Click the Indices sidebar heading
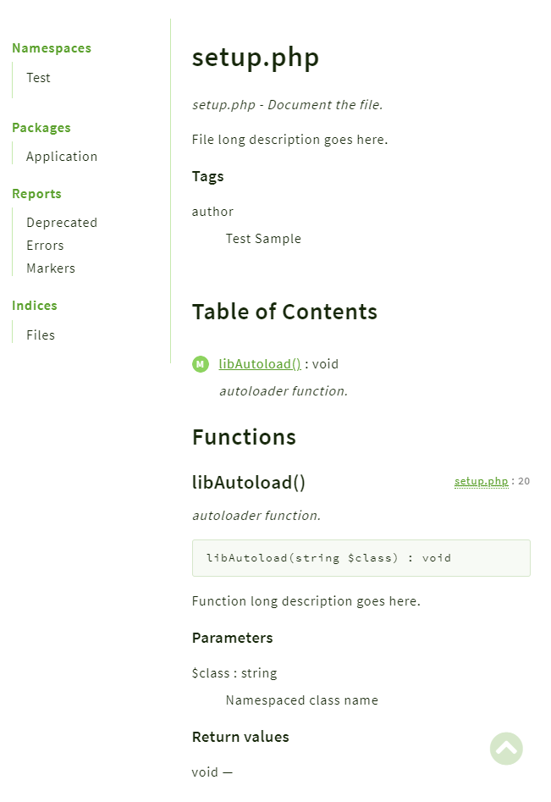 coord(34,305)
